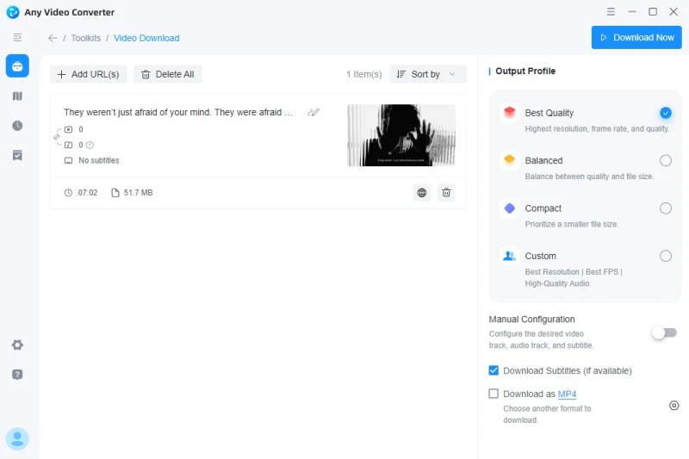Click the video title text
Screen dimensions: 689x459
pos(178,113)
